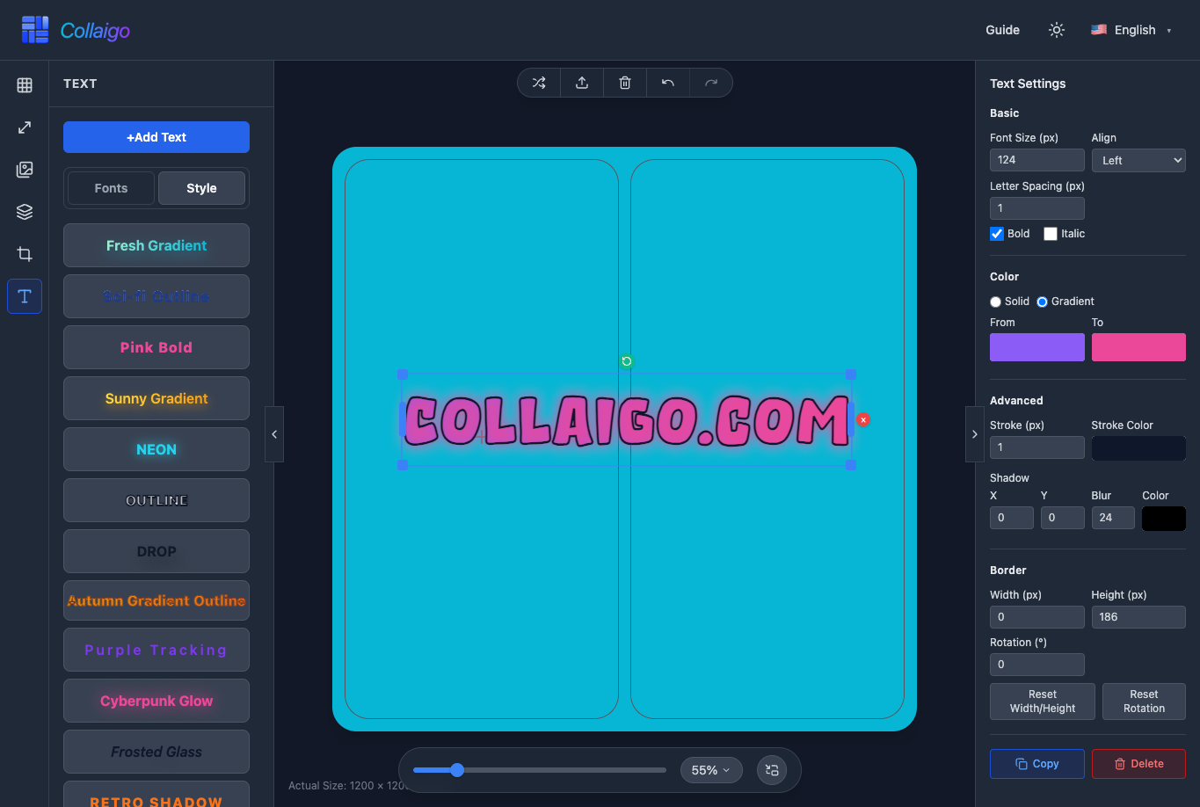Open the Align dropdown
The height and width of the screenshot is (807, 1200).
point(1138,160)
